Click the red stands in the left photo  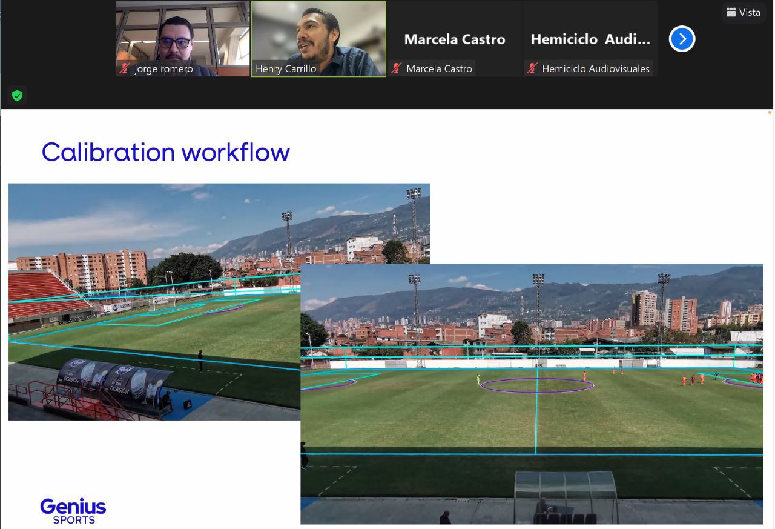(x=45, y=294)
